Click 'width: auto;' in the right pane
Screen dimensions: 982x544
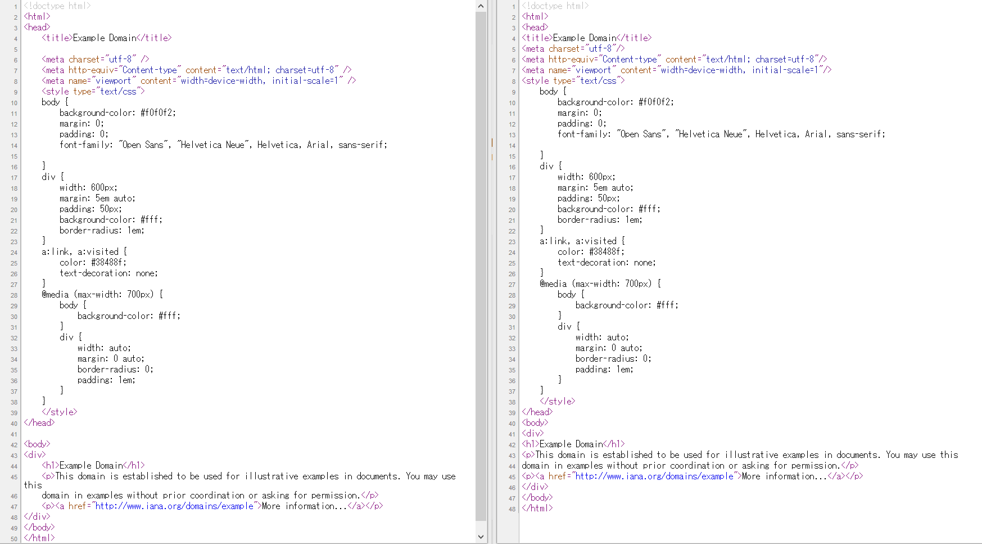(x=603, y=338)
